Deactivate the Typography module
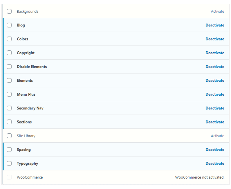This screenshot has width=231, height=189. 215,164
